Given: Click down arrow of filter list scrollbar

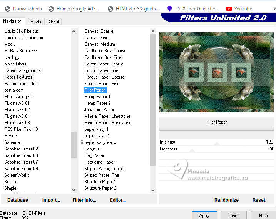Looking at the screenshot, I should 153,190.
